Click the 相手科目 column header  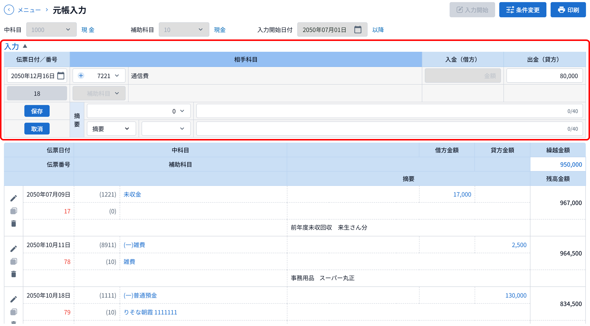click(246, 59)
